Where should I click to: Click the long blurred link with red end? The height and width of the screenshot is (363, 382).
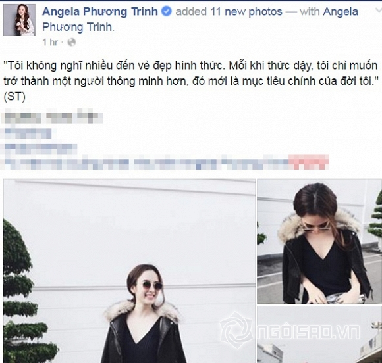tap(166, 162)
